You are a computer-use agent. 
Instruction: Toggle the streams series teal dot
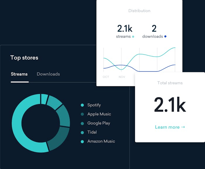[x=133, y=37]
